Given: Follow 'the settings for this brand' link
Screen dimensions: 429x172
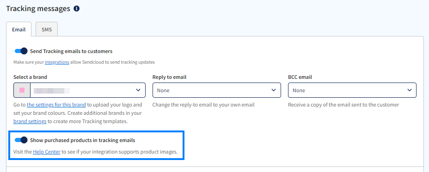Looking at the screenshot, I should coord(56,105).
